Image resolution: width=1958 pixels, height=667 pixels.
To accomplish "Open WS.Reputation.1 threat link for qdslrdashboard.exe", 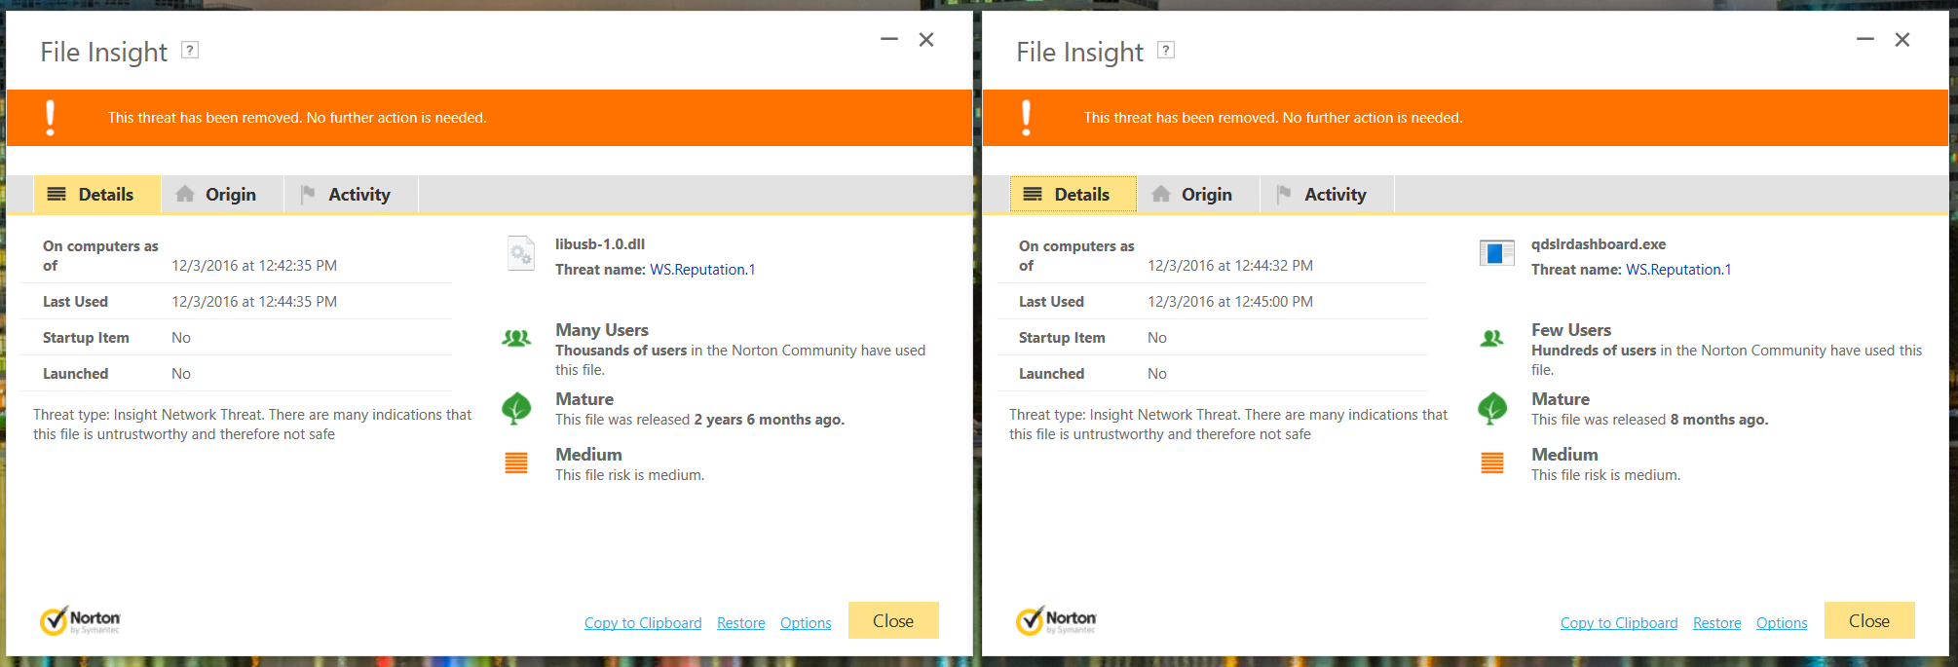I will [x=1678, y=270].
